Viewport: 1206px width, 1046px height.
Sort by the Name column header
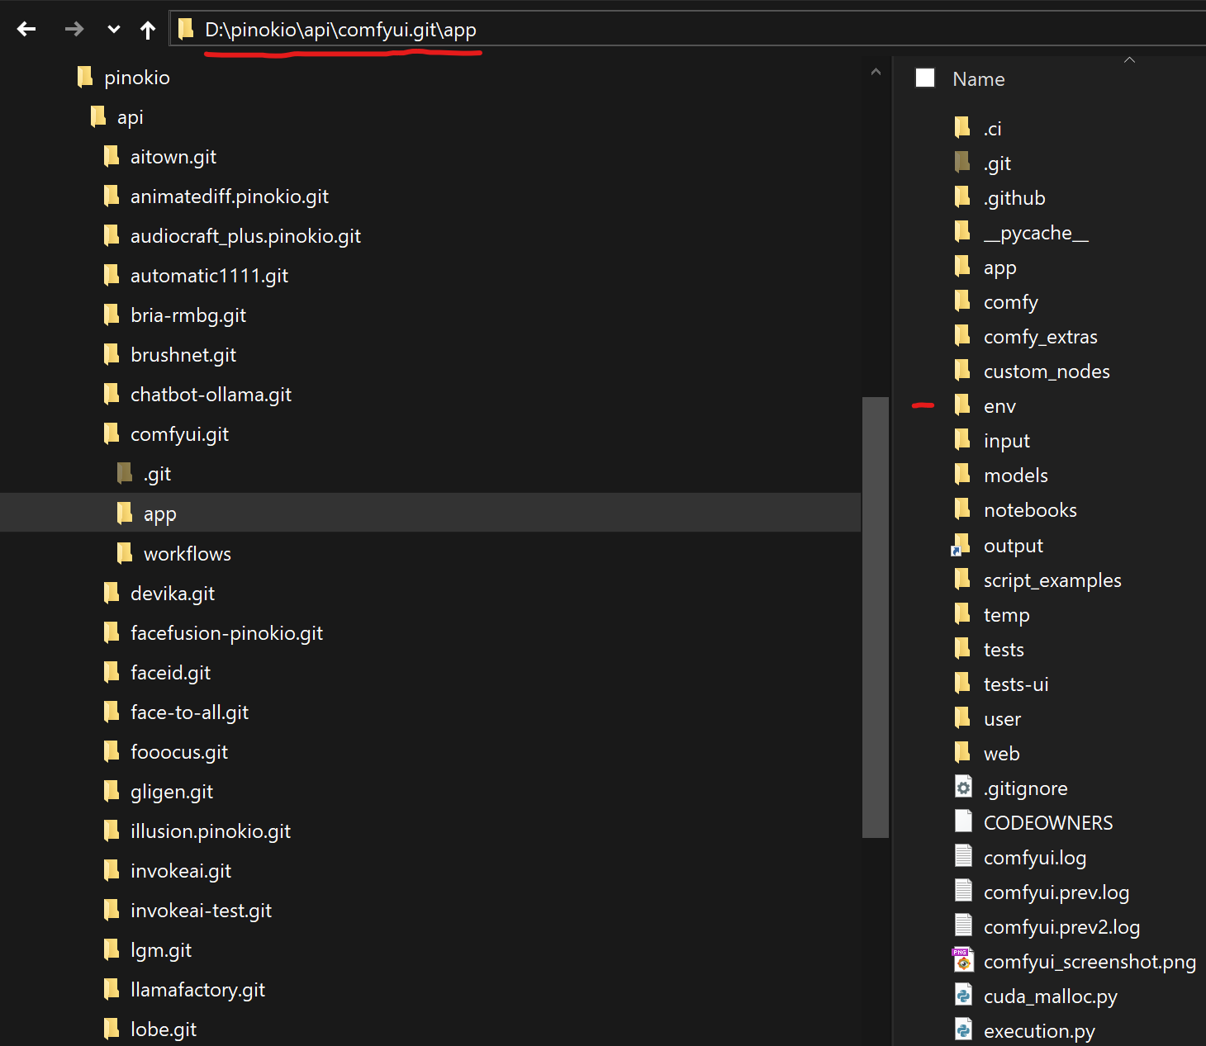click(979, 79)
